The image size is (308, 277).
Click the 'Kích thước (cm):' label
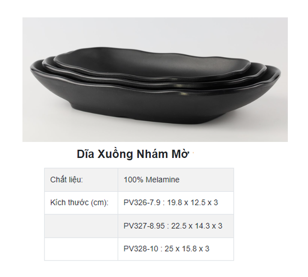coord(79,203)
